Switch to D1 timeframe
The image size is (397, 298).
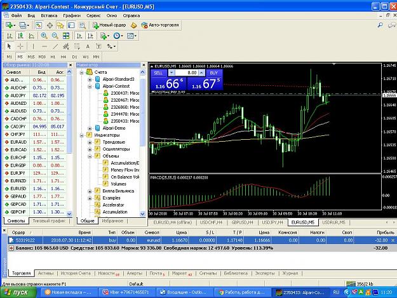[x=74, y=57]
